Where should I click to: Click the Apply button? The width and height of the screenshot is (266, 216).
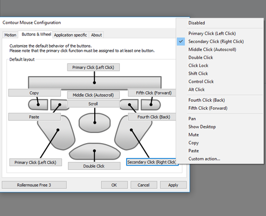(173, 185)
